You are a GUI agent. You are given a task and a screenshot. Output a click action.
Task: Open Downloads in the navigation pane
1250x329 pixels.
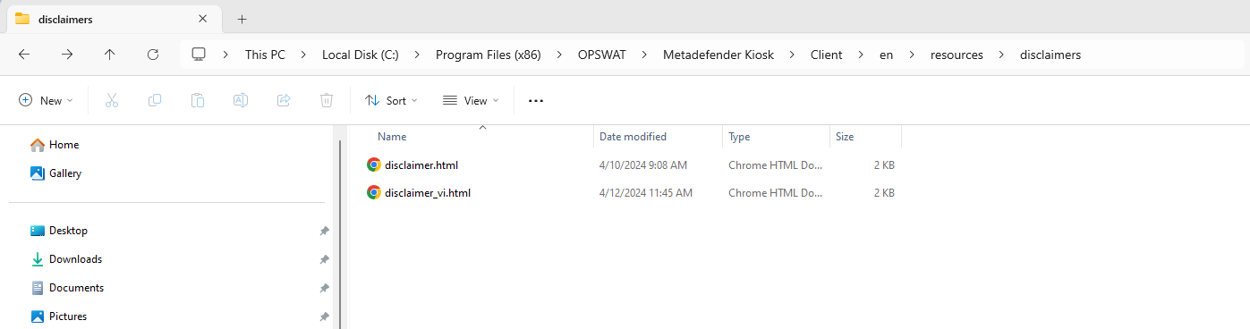pyautogui.click(x=75, y=259)
